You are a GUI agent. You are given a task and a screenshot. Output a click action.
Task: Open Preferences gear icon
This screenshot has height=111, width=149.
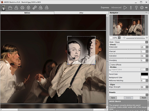click(142, 8)
